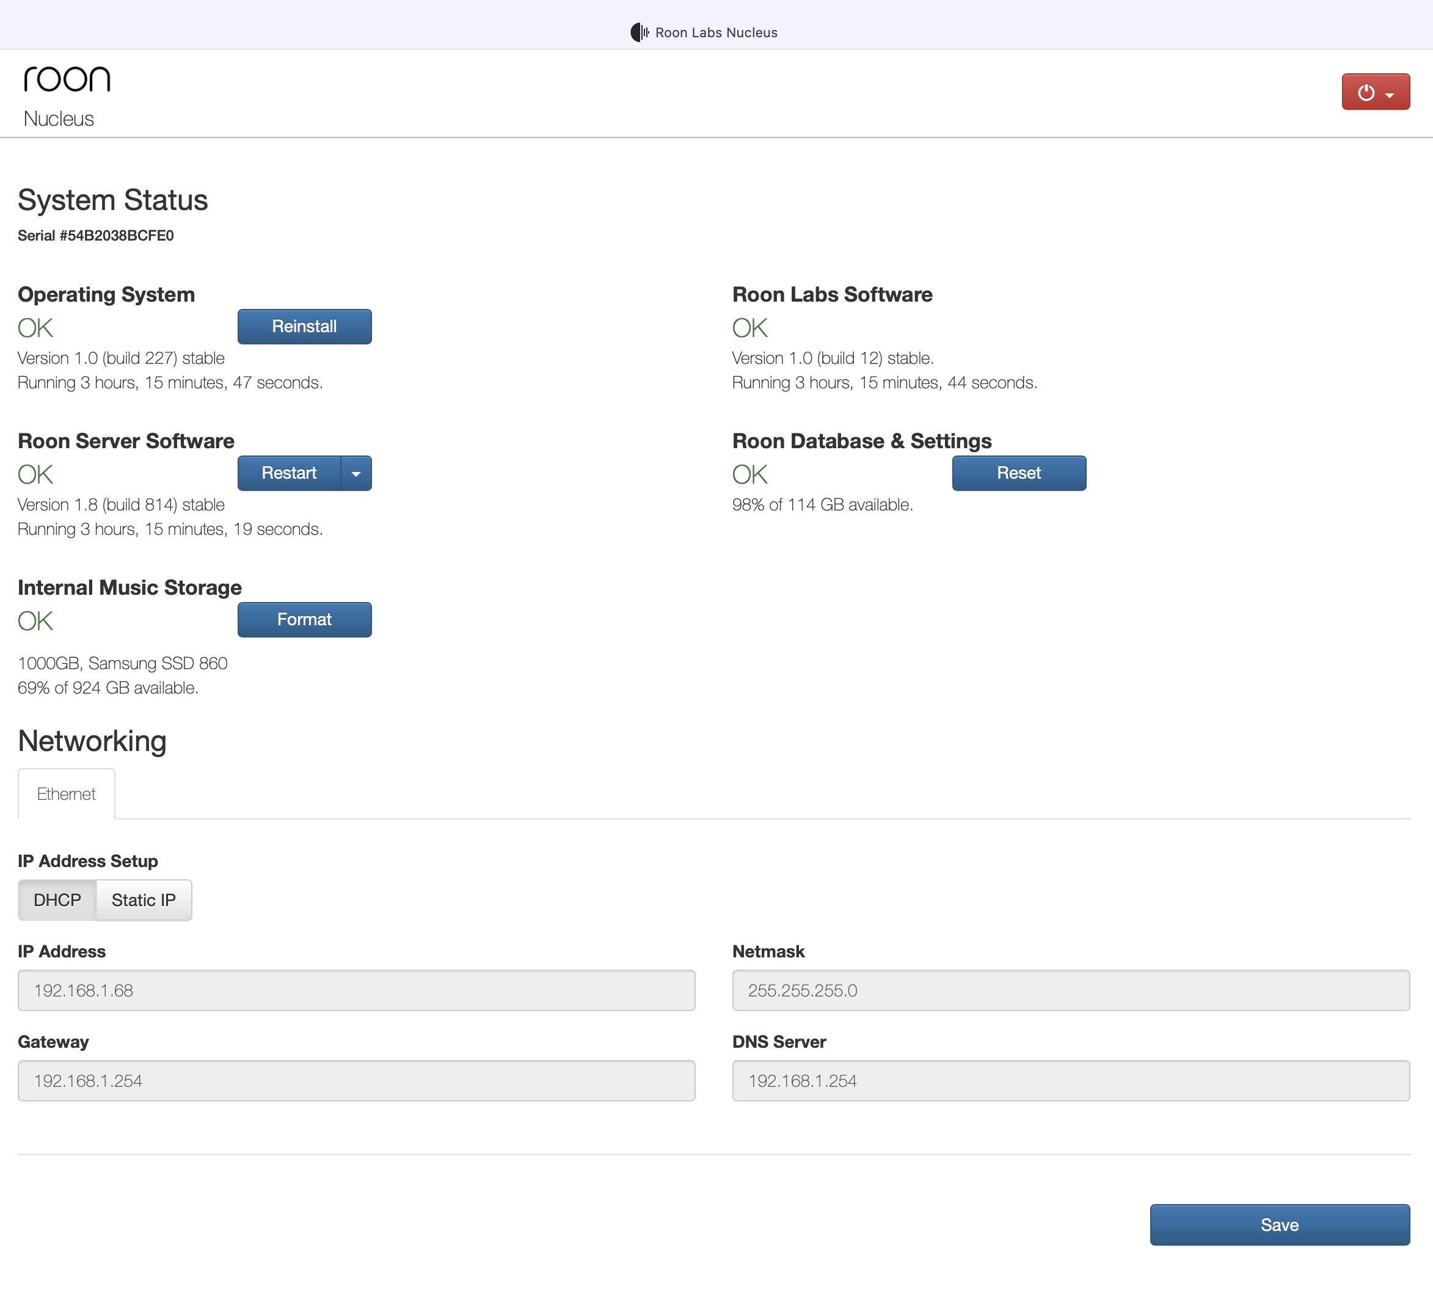Click the Internal Music Storage heading
1433x1292 pixels.
click(130, 588)
